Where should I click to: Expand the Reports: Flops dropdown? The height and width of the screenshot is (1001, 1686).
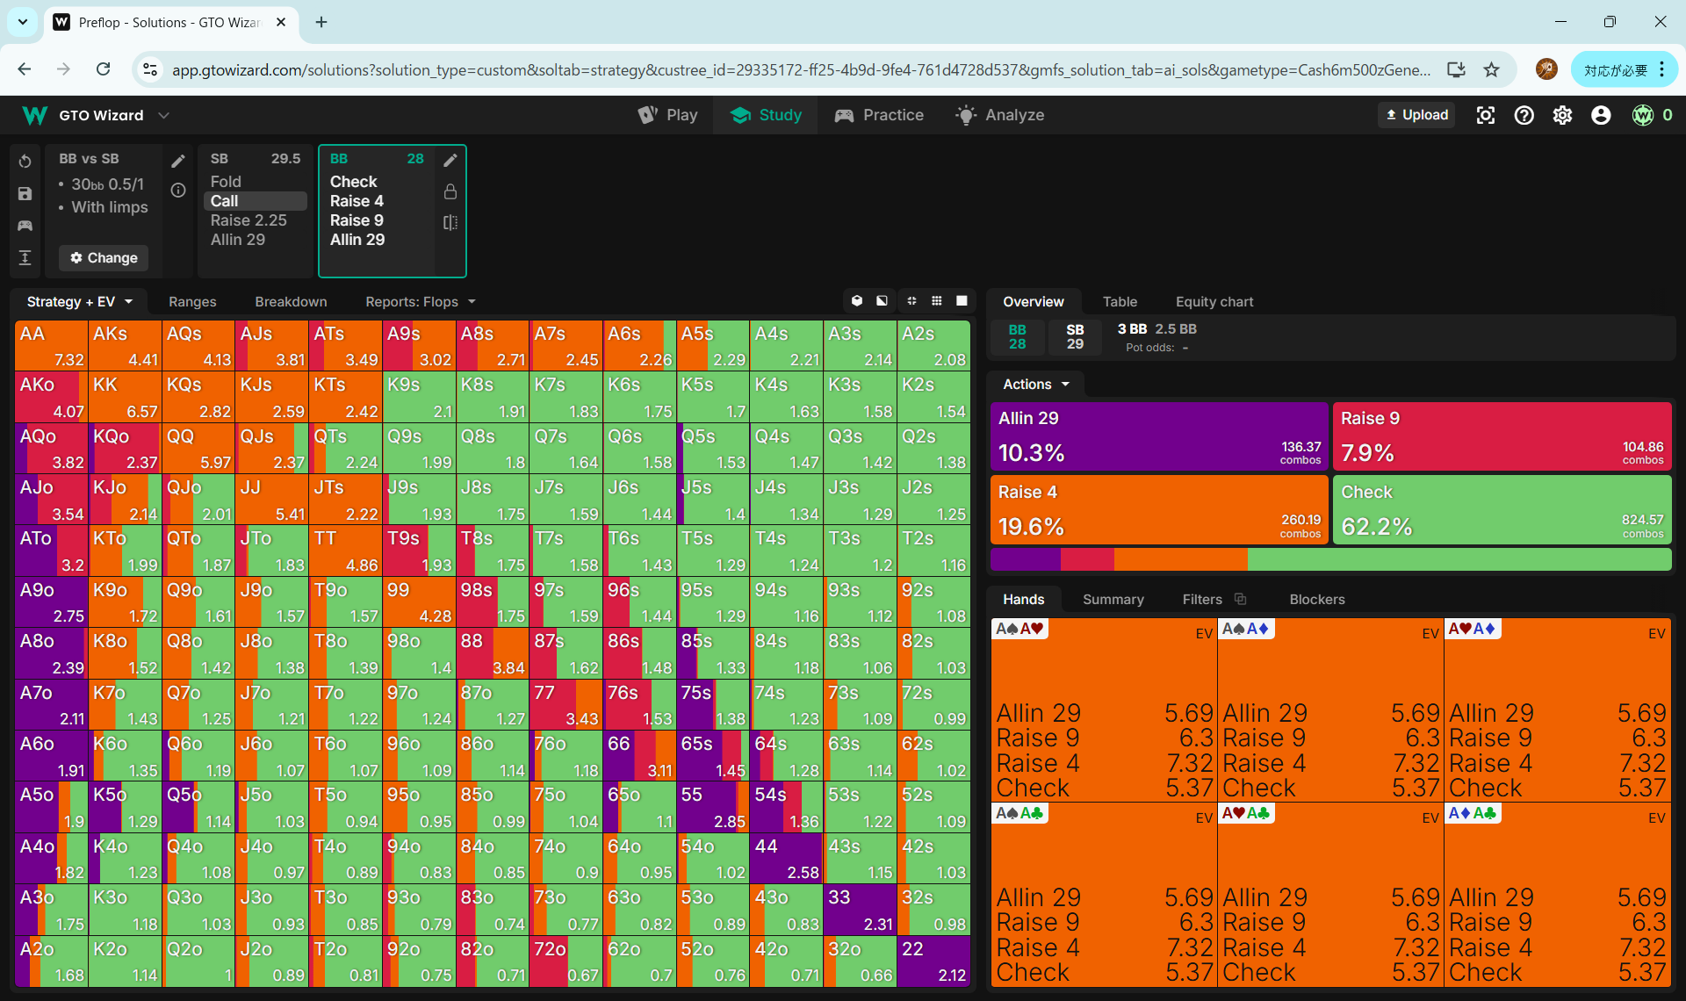(420, 301)
